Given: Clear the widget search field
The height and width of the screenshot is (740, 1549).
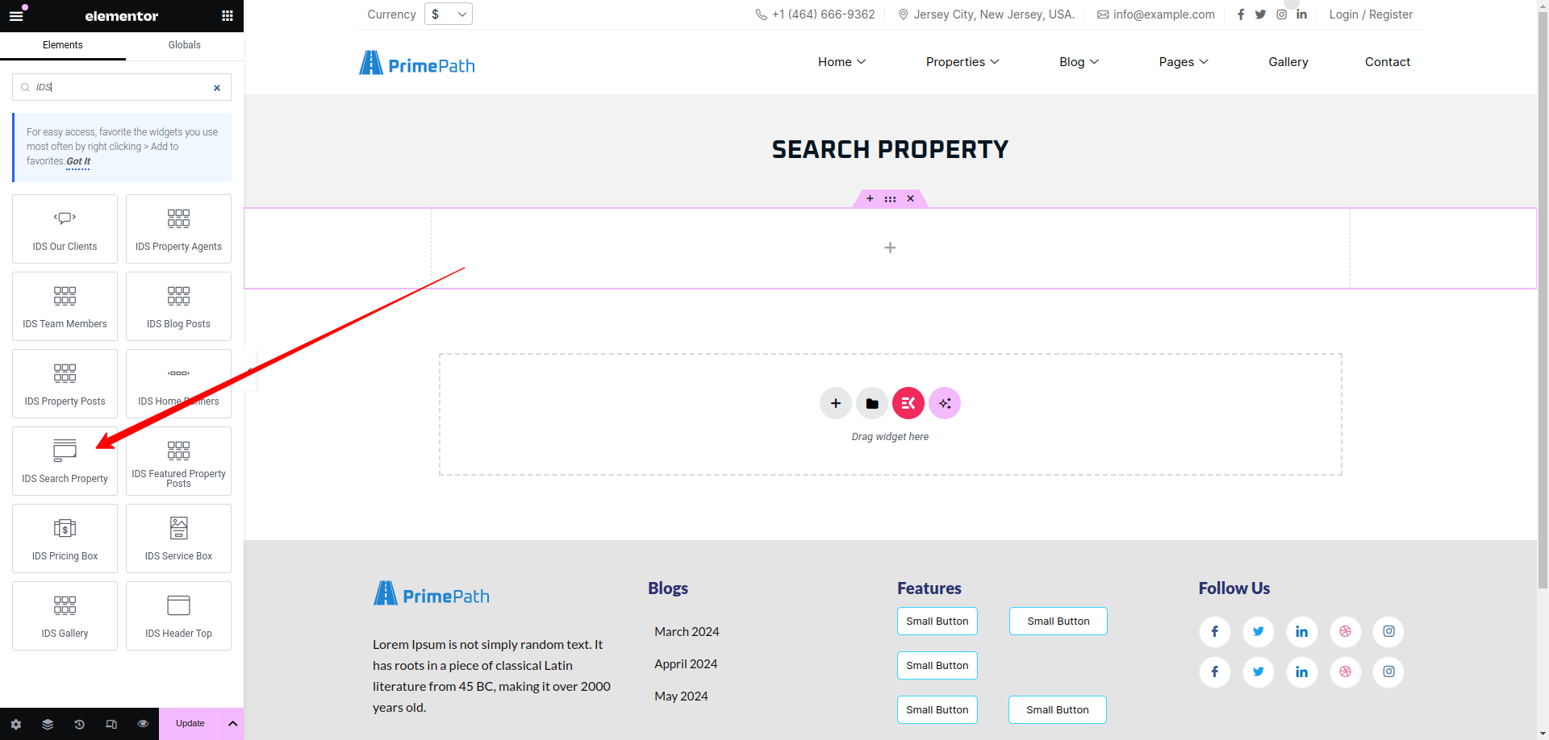Looking at the screenshot, I should 217,88.
